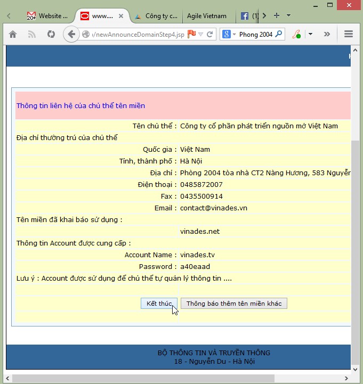Click the password value a40eaad
363x384 pixels.
(x=195, y=267)
